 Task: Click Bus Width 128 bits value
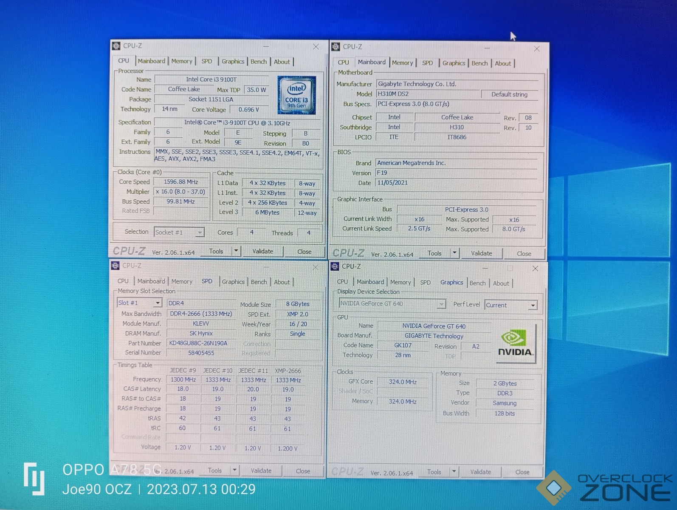(x=505, y=413)
